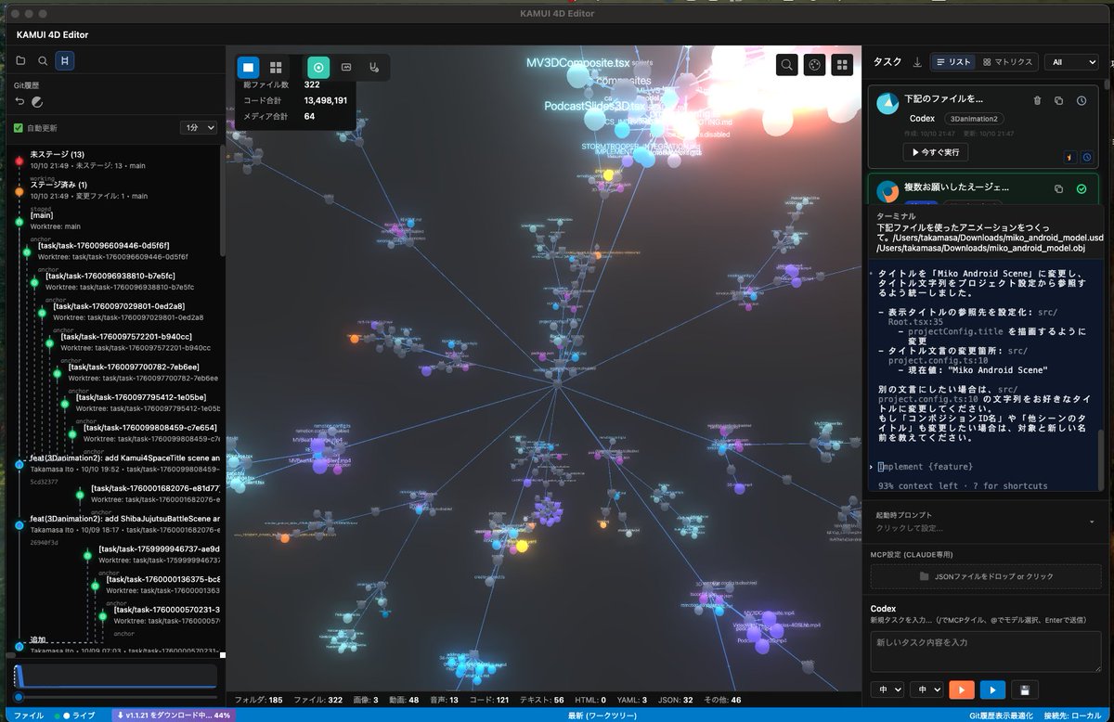Select the blue single-pane view icon

tap(248, 67)
